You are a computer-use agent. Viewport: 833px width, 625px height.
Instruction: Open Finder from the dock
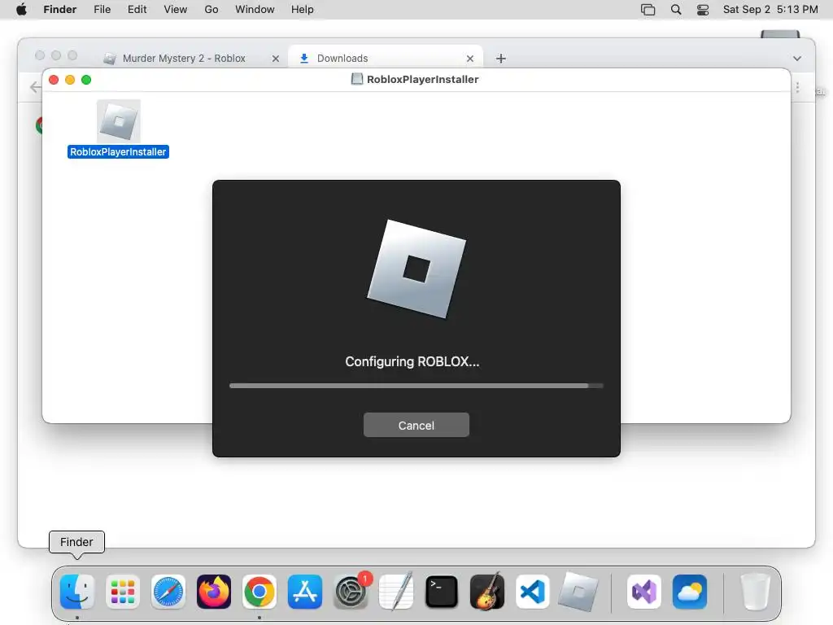(x=77, y=592)
